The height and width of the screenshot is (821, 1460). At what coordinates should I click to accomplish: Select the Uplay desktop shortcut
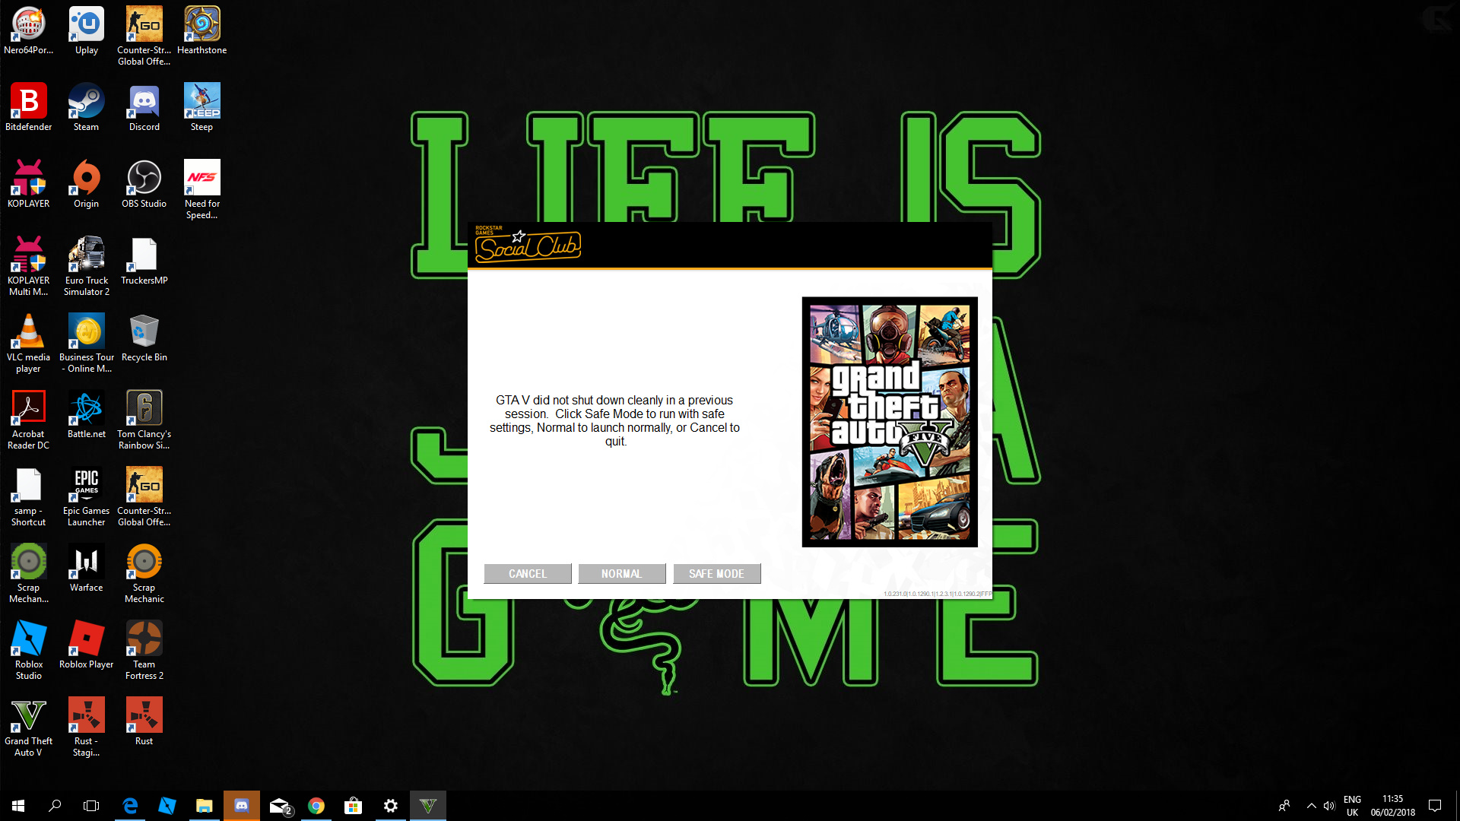point(87,31)
